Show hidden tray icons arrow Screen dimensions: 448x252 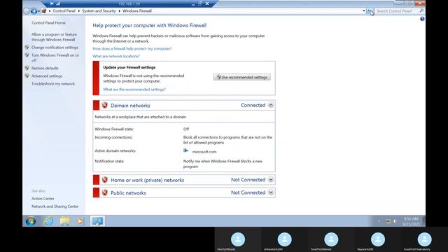click(379, 221)
